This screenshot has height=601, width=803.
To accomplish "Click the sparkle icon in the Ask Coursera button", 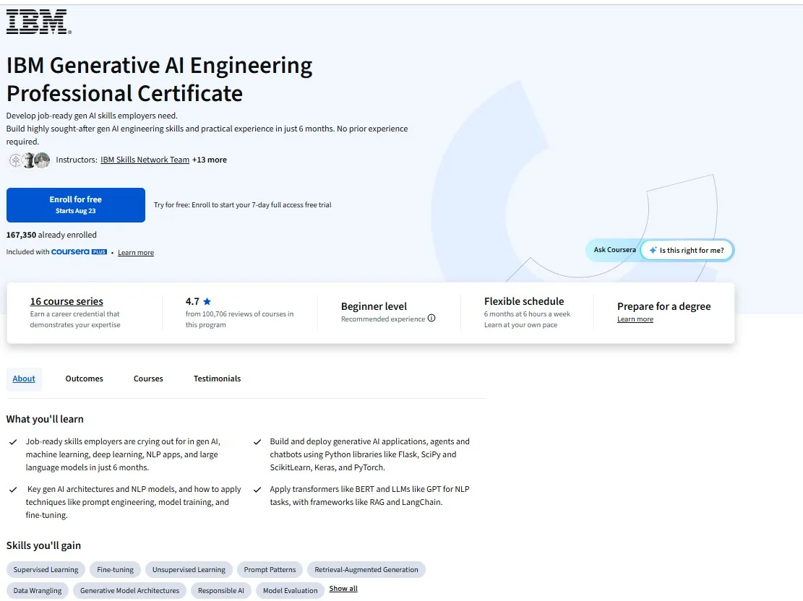I will (x=653, y=251).
